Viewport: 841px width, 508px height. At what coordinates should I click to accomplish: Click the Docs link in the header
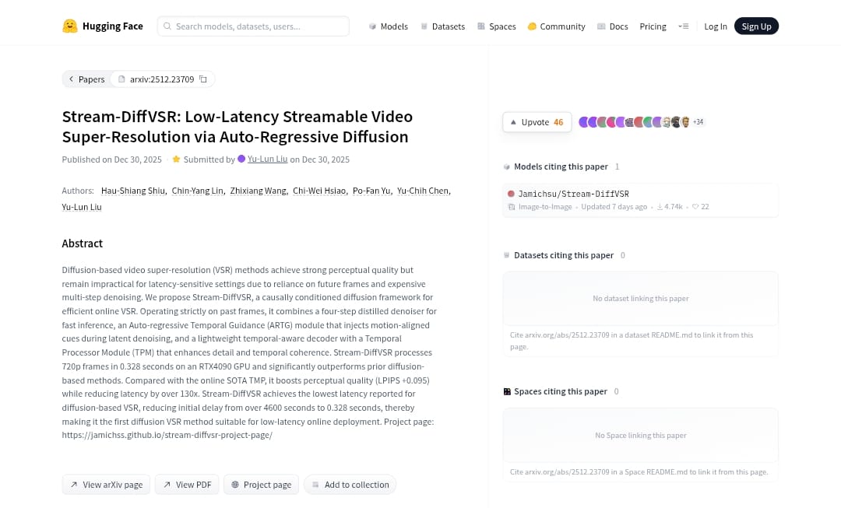tap(612, 26)
